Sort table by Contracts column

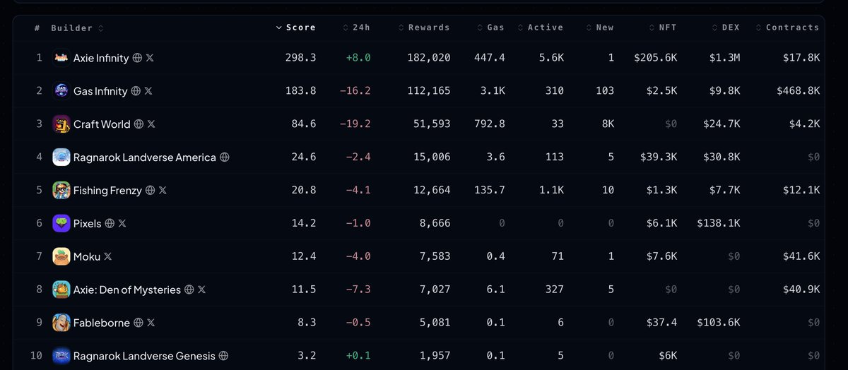787,28
